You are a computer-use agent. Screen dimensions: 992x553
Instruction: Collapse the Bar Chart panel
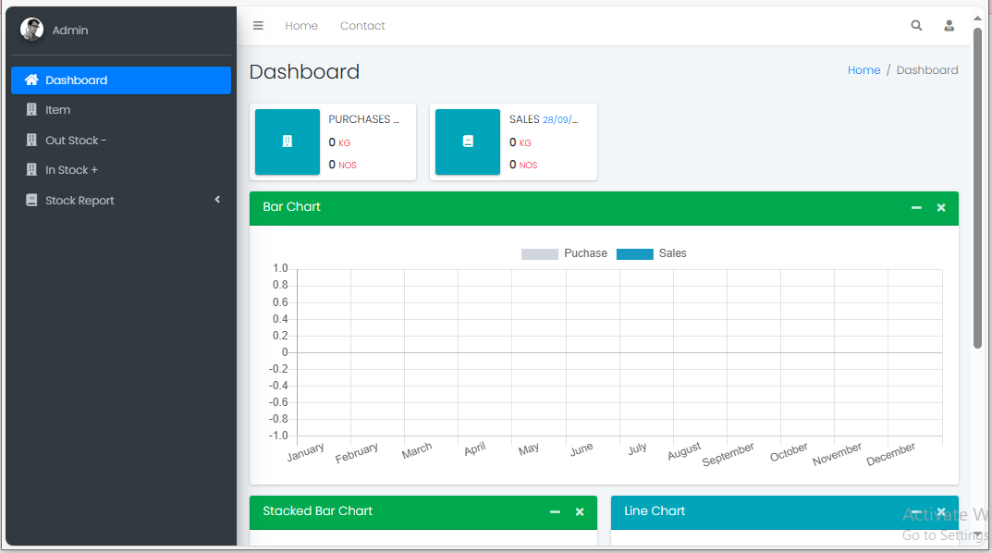(x=916, y=208)
